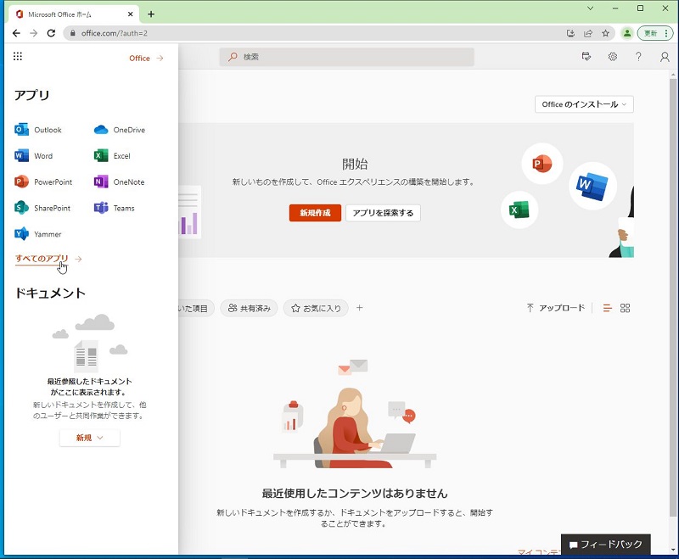Viewport: 679px width, 559px height.
Task: Click the アプリを探索する button
Action: point(383,213)
